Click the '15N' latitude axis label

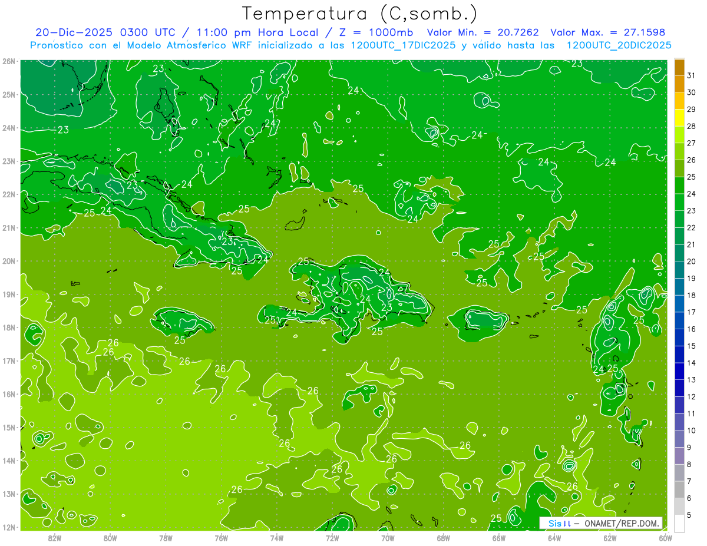9,427
